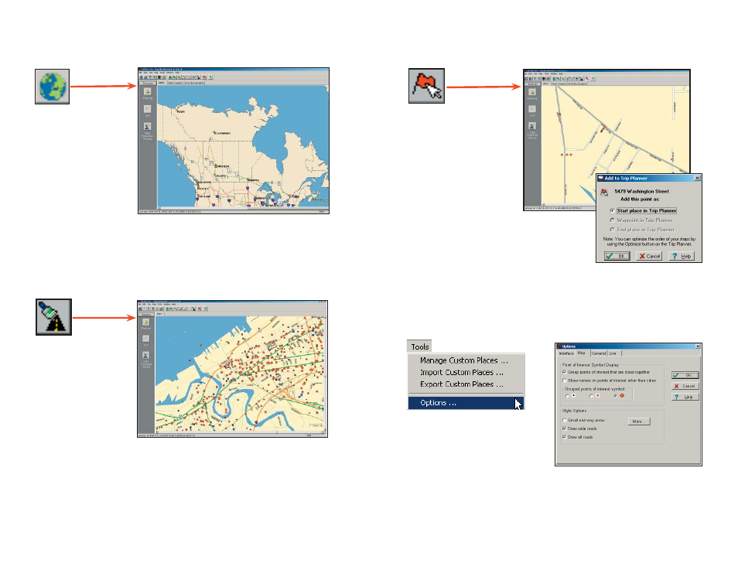Viewport: 738px width, 570px height.
Task: Click Cancel in the Options dialog
Action: (685, 386)
